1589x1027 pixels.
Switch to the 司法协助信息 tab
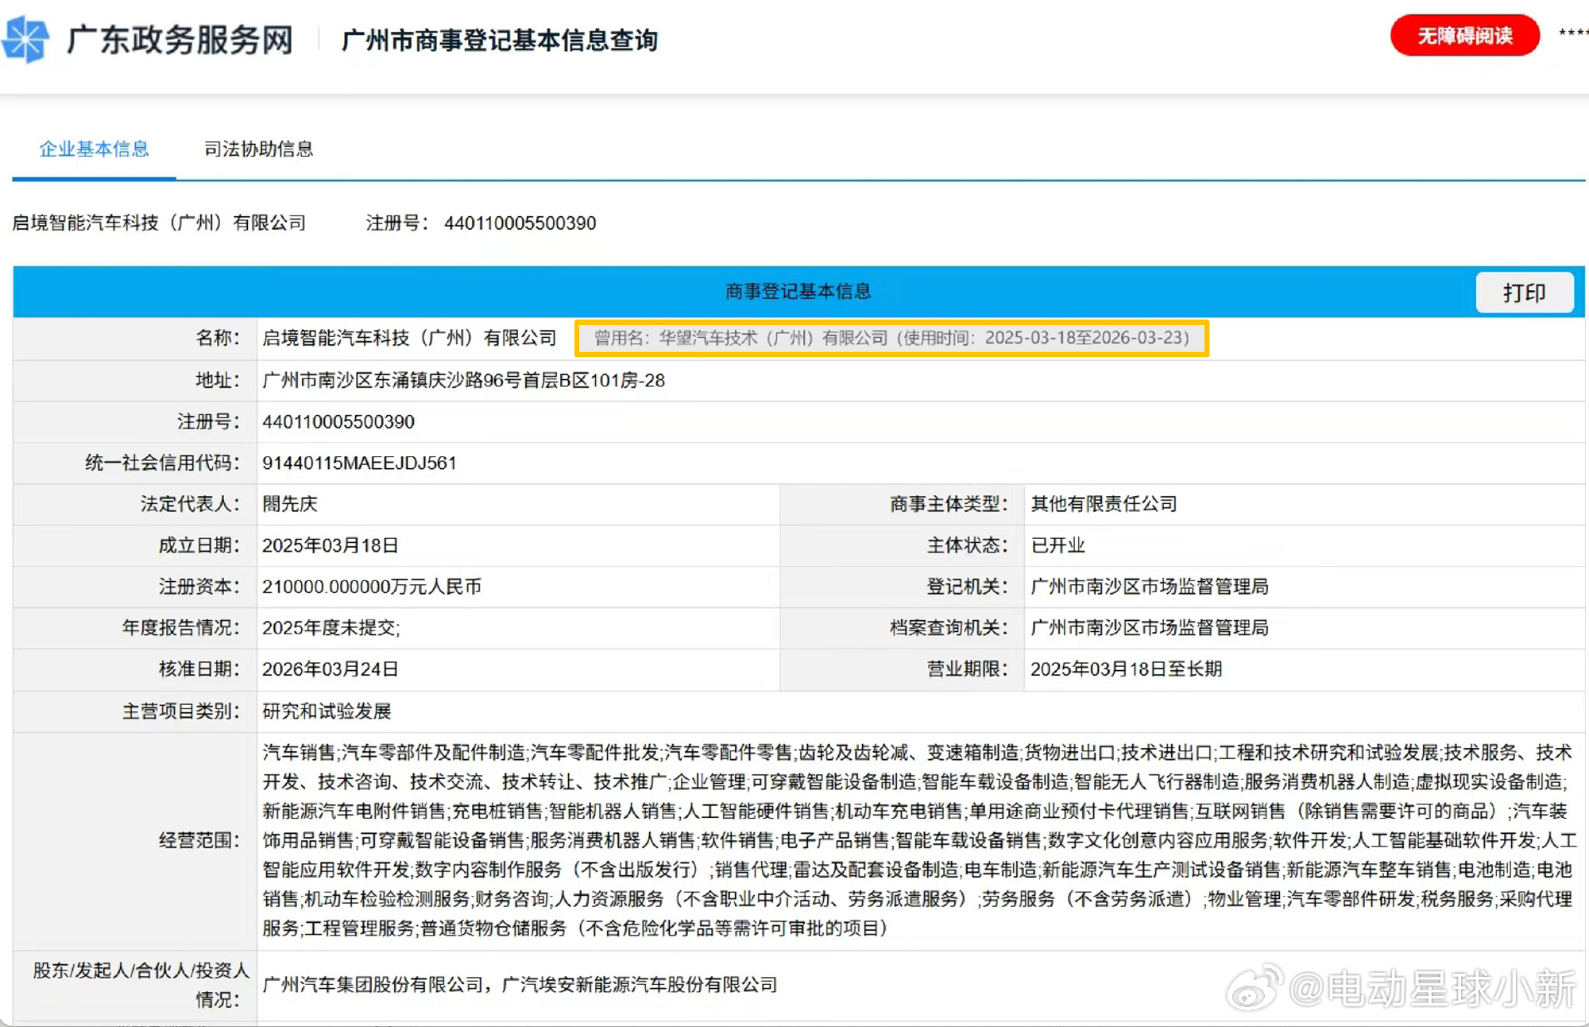coord(258,149)
